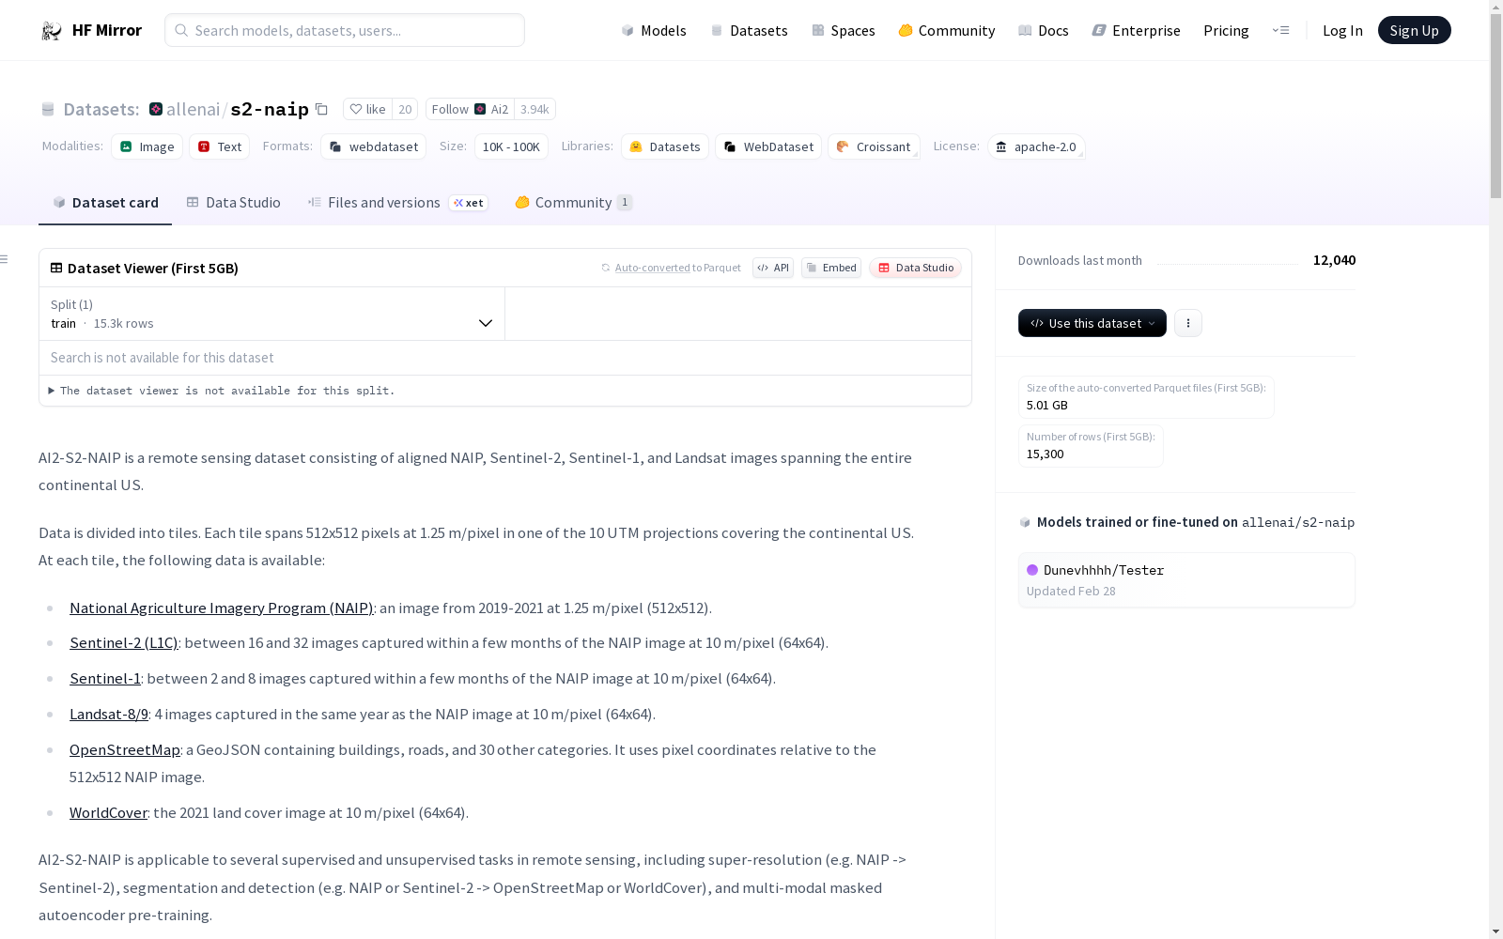Click the allenai organization avatar icon
The width and height of the screenshot is (1503, 939).
[156, 109]
